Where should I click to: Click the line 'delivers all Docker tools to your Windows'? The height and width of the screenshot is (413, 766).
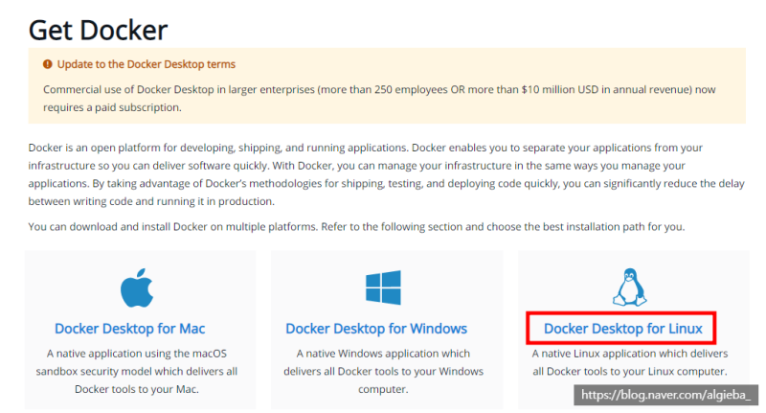(x=384, y=372)
